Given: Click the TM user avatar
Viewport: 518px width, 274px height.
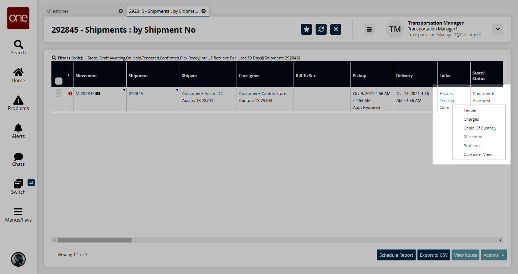Looking at the screenshot, I should tap(395, 29).
